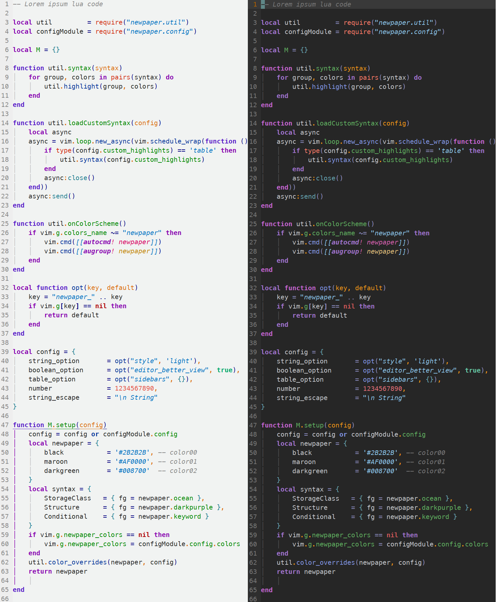Image resolution: width=497 pixels, height=602 pixels.
Task: Click 'string_option' key in the light pane
Action: (54, 361)
